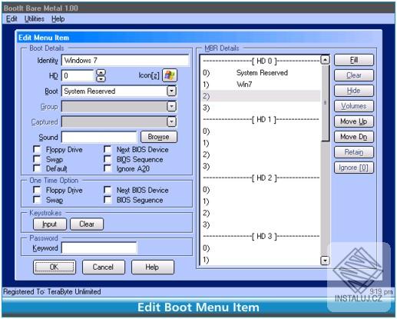Click the Move Dn button
The image size is (397, 319).
pyautogui.click(x=354, y=137)
